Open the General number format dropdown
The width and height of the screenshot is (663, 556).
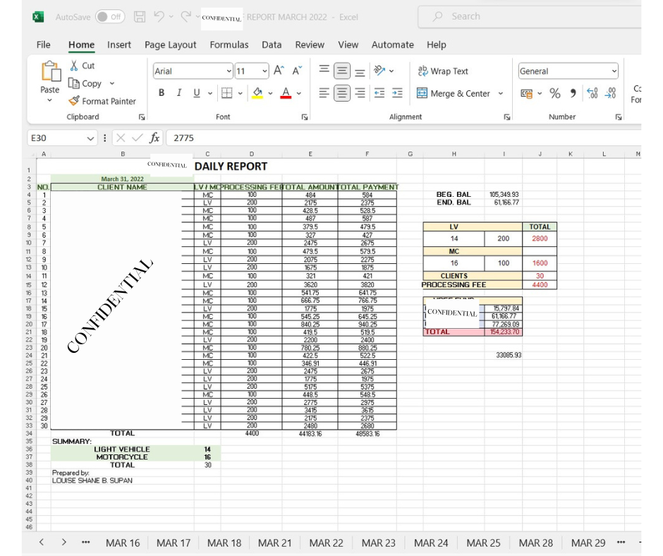pyautogui.click(x=614, y=71)
